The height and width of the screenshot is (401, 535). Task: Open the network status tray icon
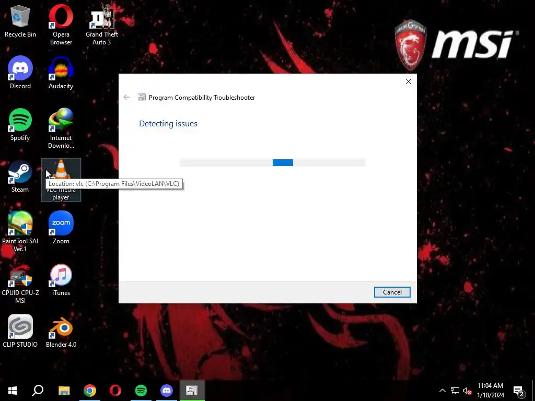pyautogui.click(x=455, y=391)
